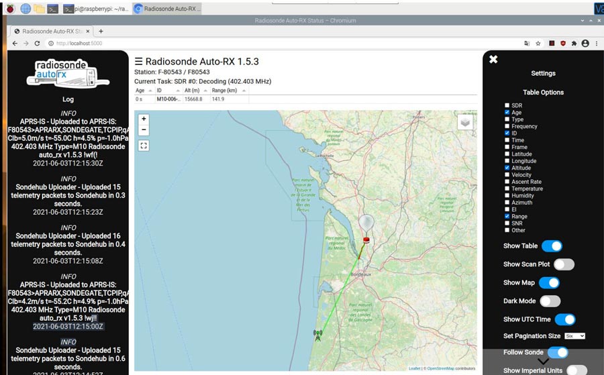Sort table by Alt (m) column
Screen dimensions: 604x375
tap(196, 91)
